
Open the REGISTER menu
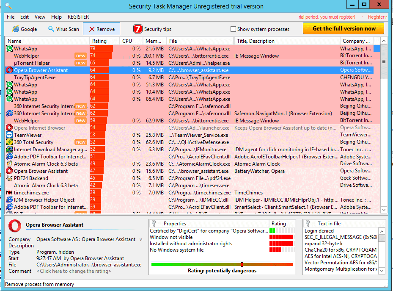point(78,17)
